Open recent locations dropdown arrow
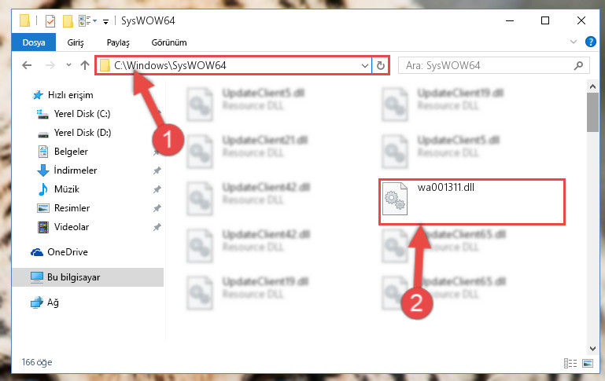 (x=68, y=64)
